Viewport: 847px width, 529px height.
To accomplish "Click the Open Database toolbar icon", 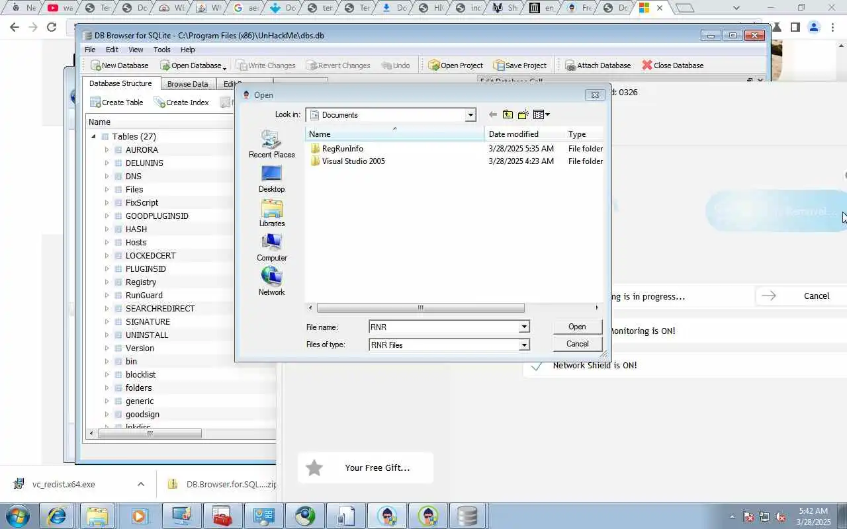I will click(x=164, y=65).
